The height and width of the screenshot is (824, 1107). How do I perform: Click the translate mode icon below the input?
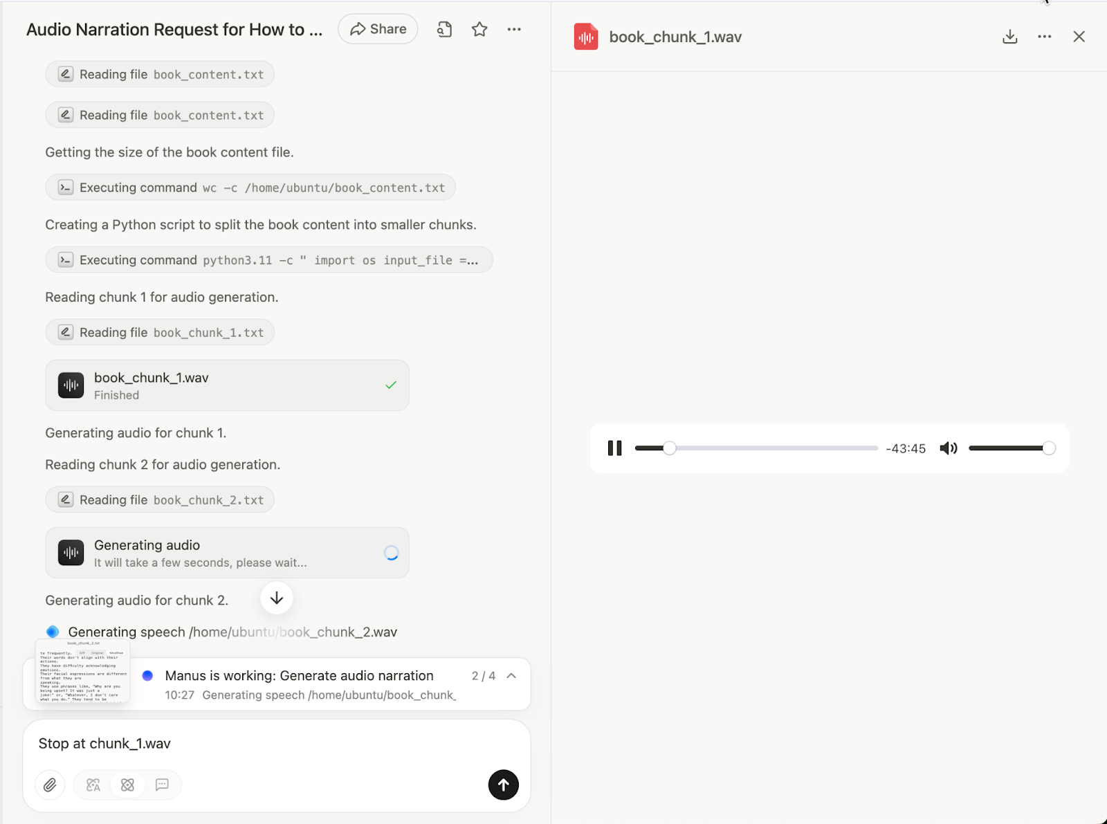pyautogui.click(x=93, y=785)
